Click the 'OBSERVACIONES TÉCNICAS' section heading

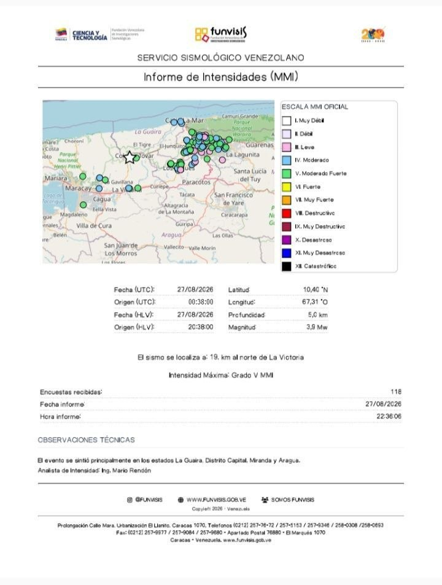tap(86, 440)
